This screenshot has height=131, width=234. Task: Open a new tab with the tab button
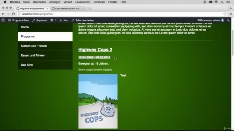(x=89, y=8)
